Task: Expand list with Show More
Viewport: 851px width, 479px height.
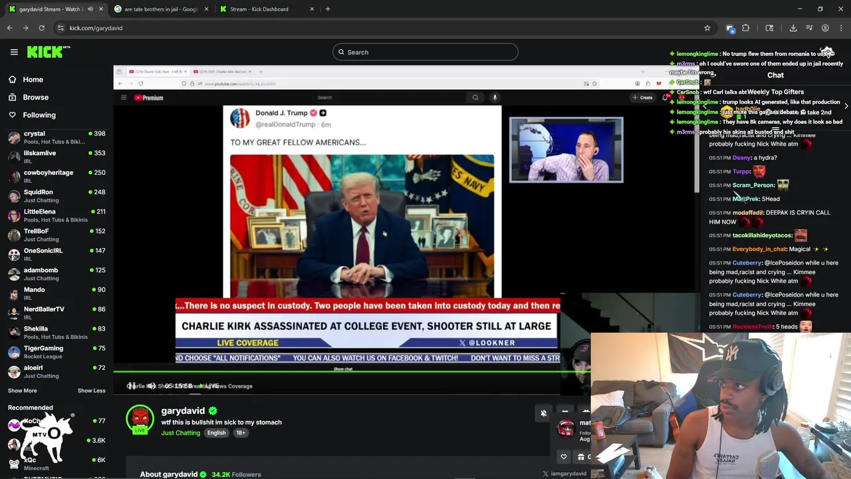Action: pyautogui.click(x=23, y=391)
